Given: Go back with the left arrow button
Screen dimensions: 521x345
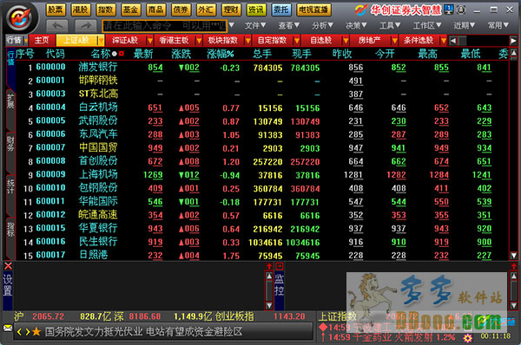Looking at the screenshot, I should (57, 25).
